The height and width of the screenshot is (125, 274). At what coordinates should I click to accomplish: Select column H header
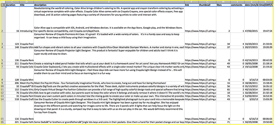pos(223,2)
